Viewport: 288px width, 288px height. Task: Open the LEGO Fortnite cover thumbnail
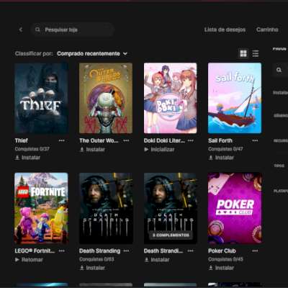41,208
